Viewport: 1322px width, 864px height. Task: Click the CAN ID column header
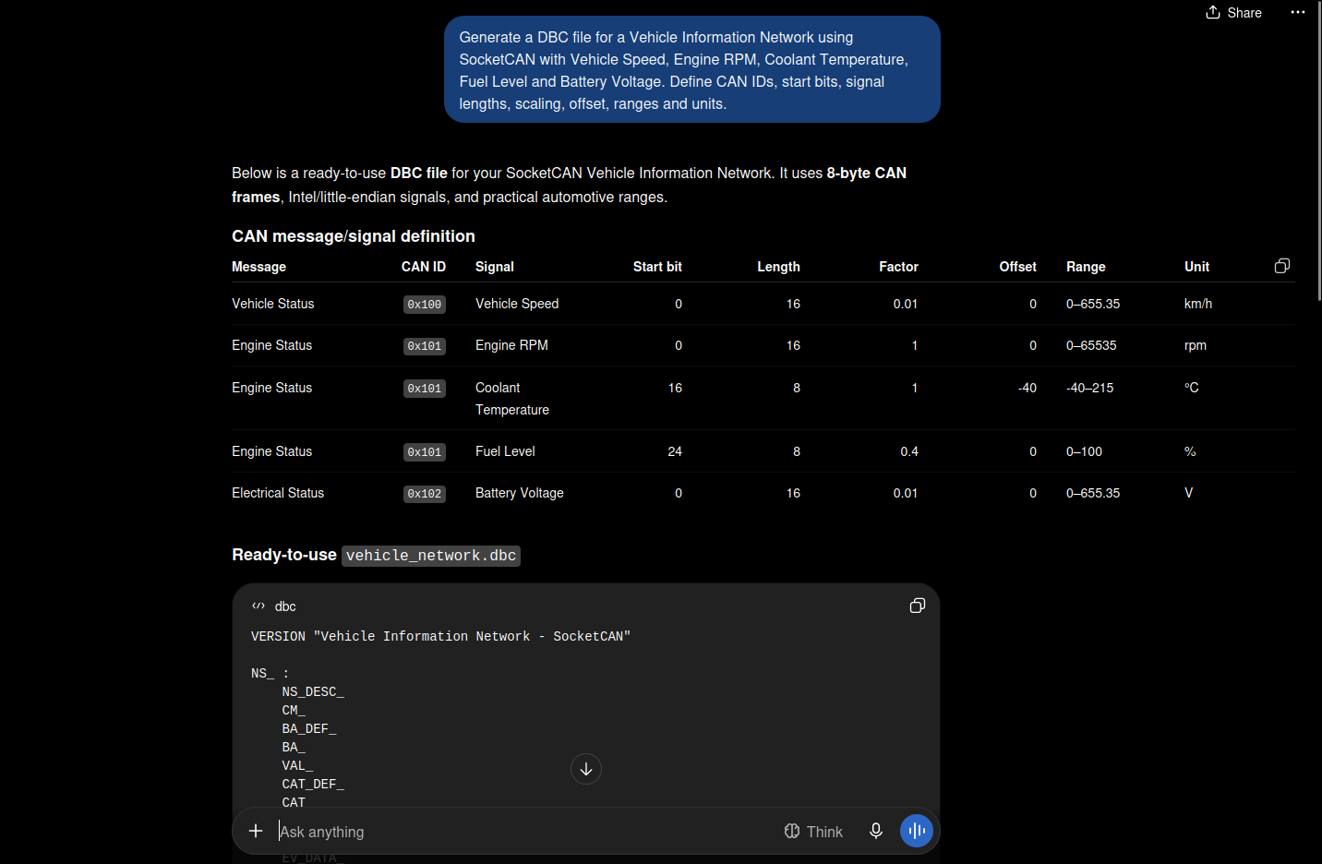click(424, 267)
